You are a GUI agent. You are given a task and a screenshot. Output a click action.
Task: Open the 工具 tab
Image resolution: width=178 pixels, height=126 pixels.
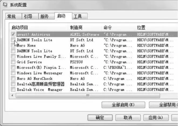[x=80, y=16]
